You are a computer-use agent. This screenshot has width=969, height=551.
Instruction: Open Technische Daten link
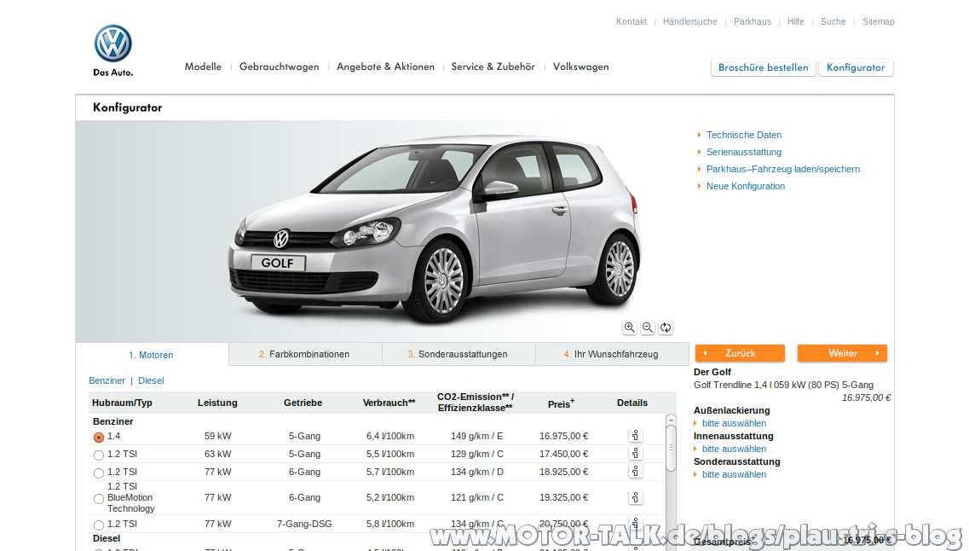point(743,135)
